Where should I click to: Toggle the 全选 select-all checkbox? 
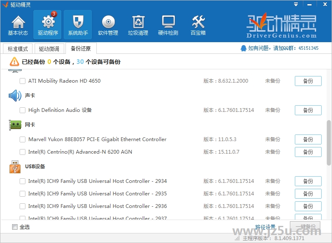(15, 227)
